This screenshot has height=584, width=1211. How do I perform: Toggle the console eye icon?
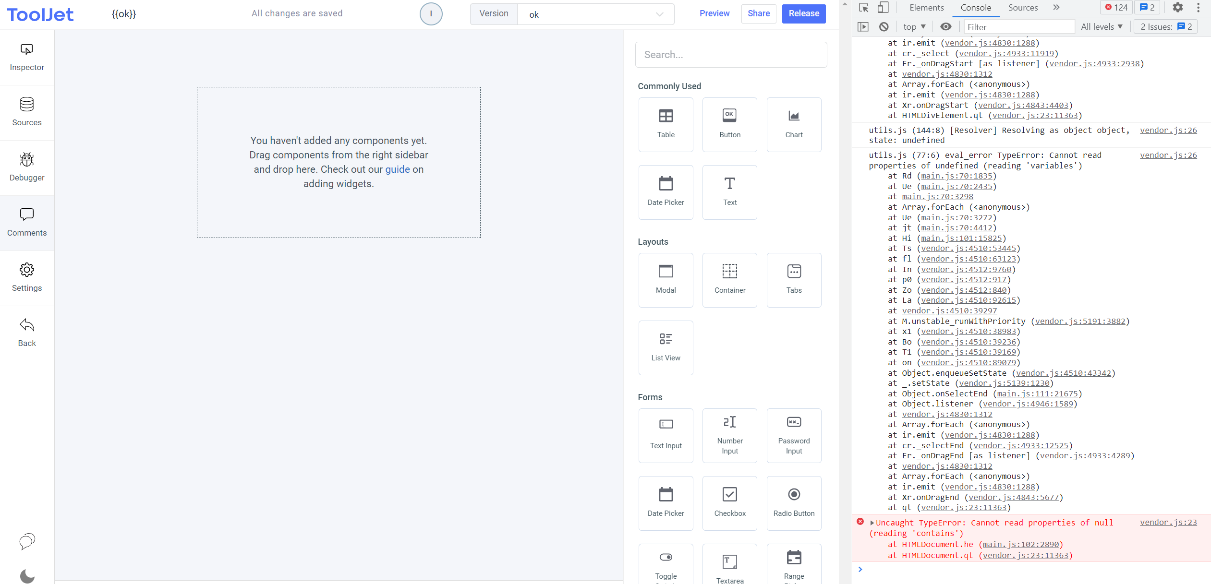point(945,26)
